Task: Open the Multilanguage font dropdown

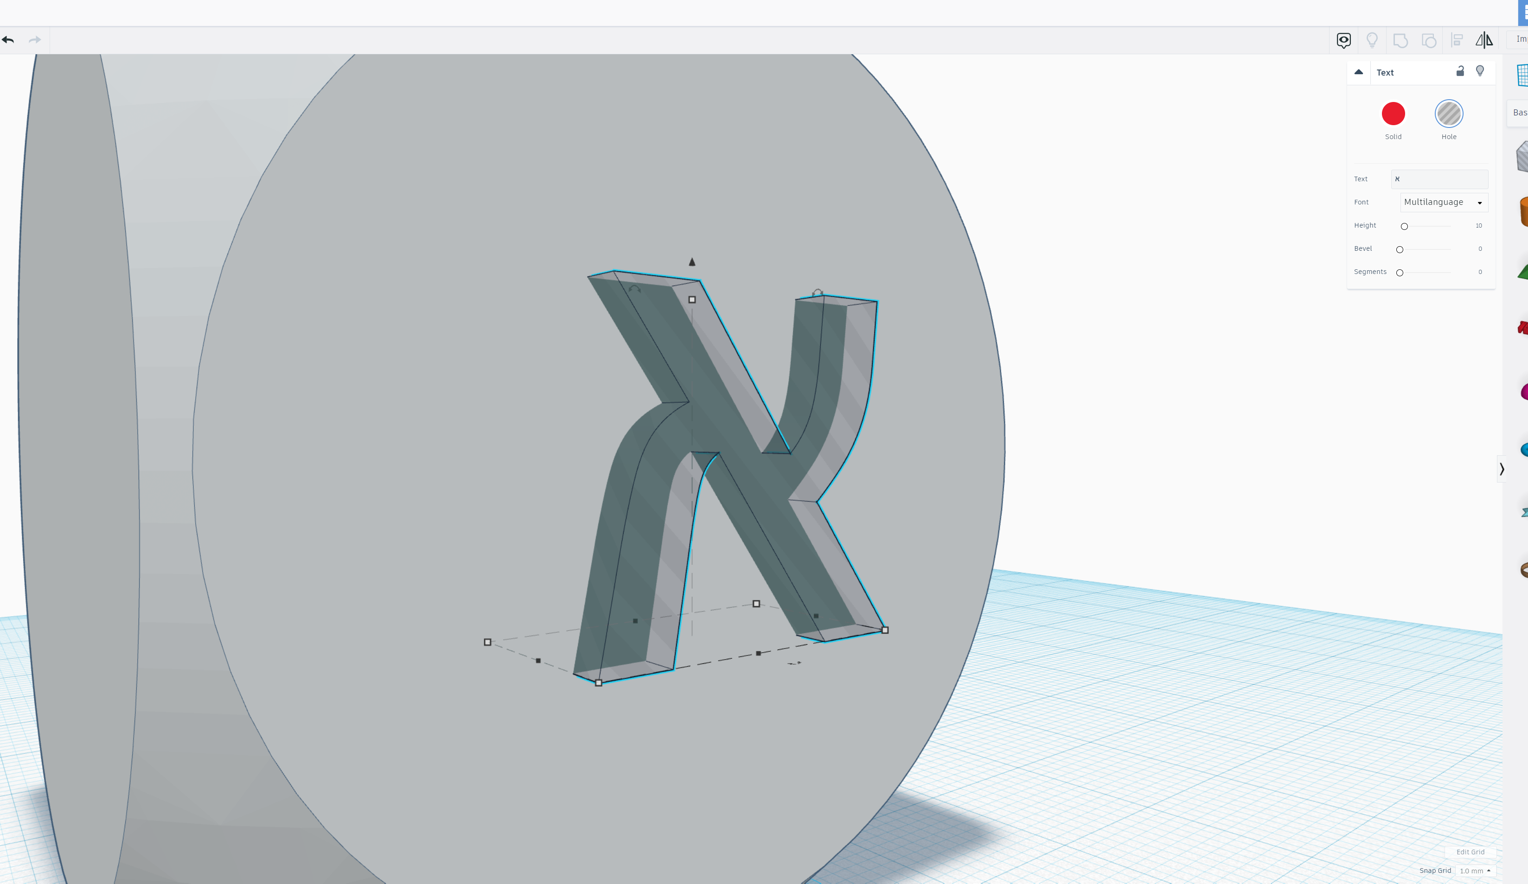Action: point(1444,203)
